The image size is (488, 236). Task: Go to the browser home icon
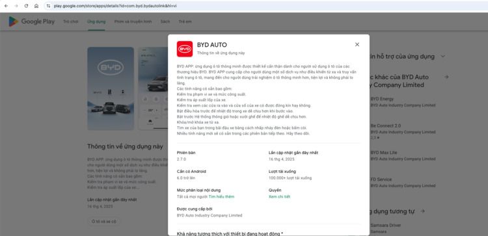pos(36,6)
